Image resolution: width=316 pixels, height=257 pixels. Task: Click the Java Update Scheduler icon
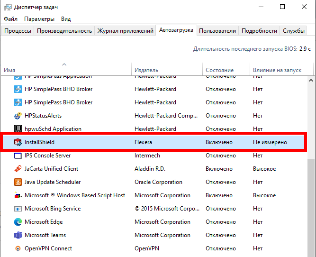pos(18,182)
